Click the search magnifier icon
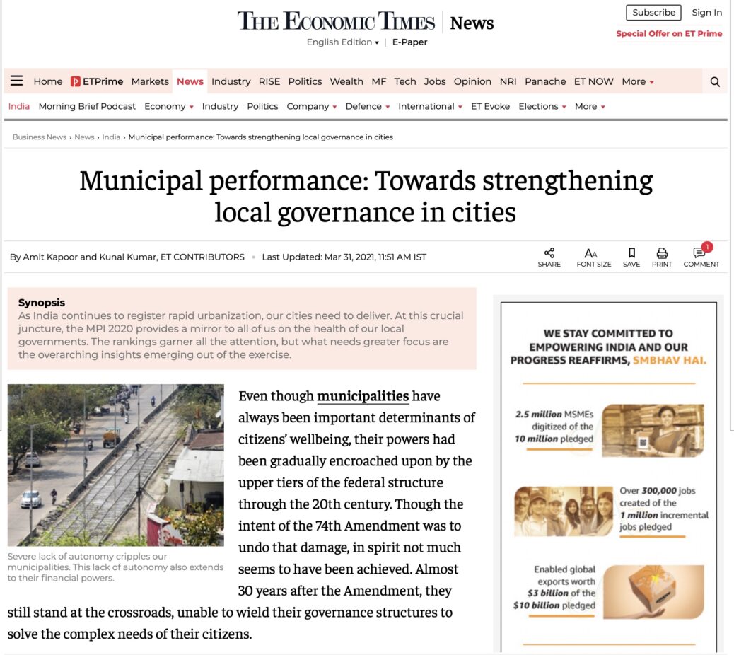The image size is (734, 655). tap(715, 82)
